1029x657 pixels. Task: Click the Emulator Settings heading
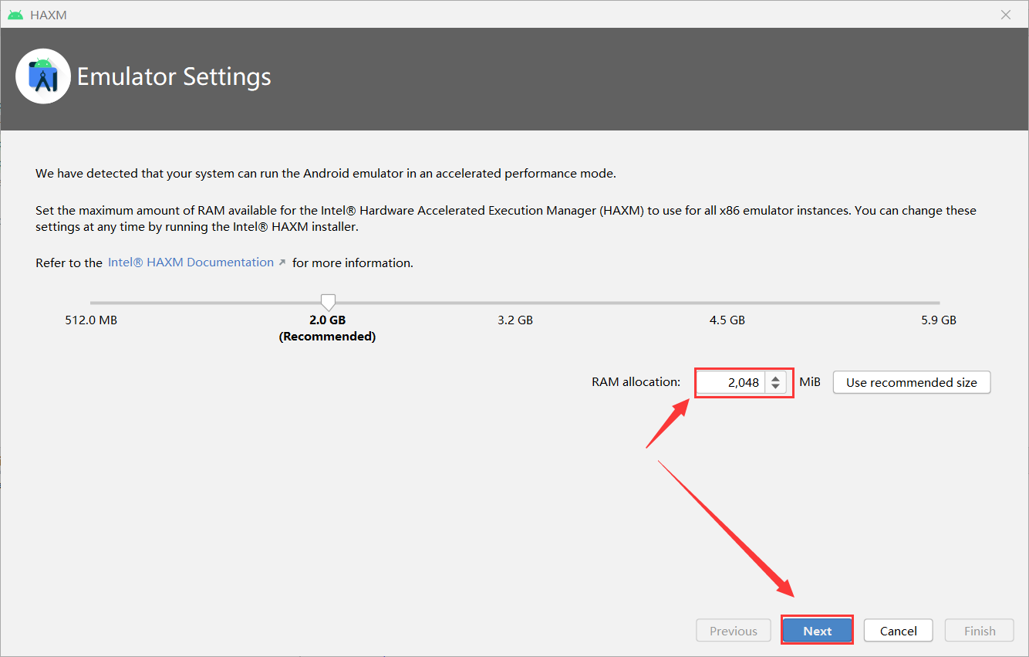click(174, 76)
